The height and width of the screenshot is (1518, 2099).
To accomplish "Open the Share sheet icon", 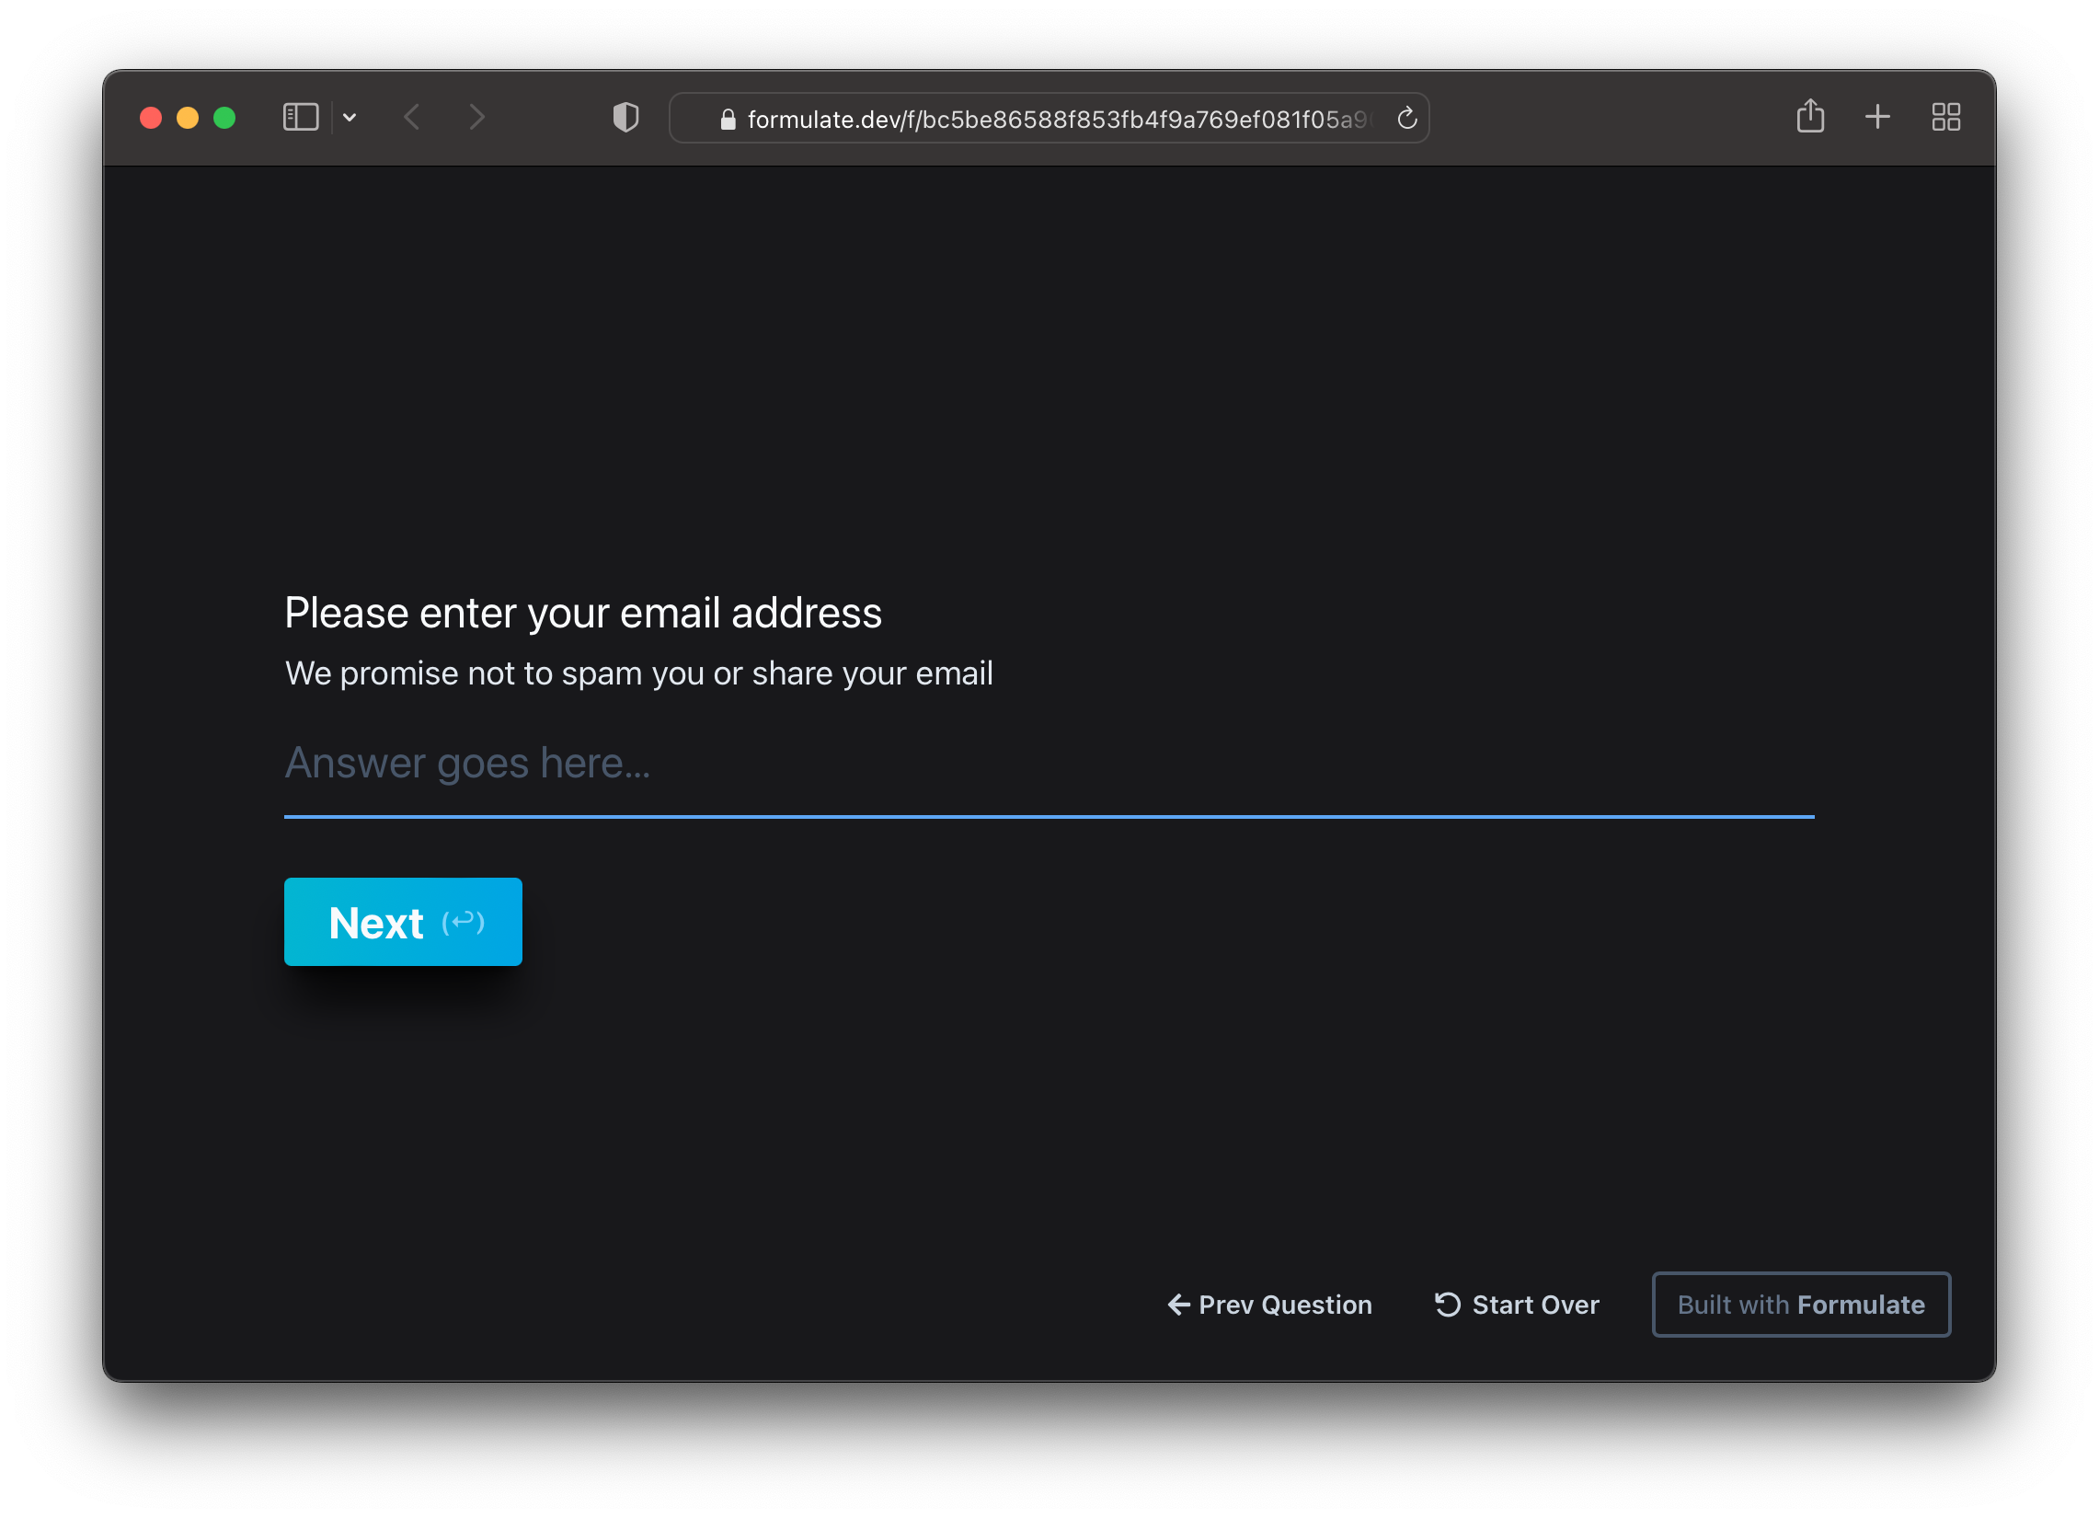I will pos(1810,117).
